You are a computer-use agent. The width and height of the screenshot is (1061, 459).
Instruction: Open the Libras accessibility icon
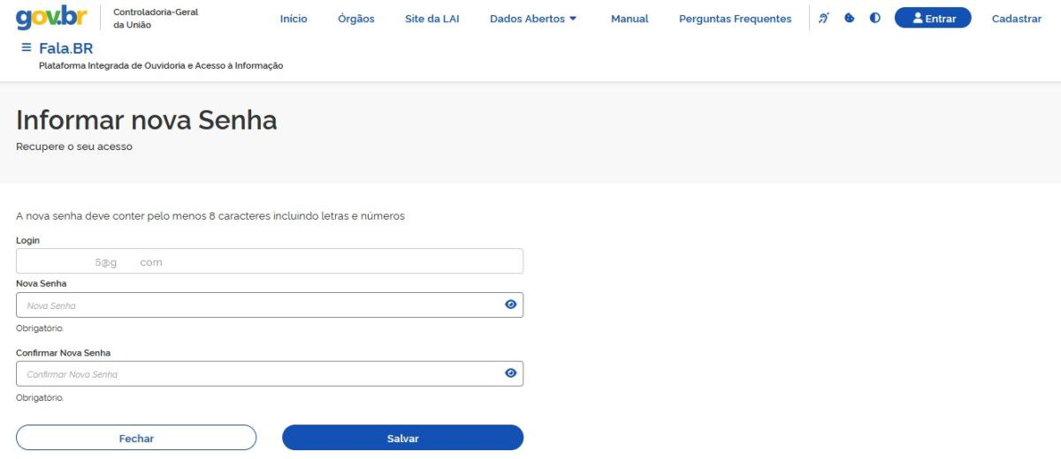824,18
